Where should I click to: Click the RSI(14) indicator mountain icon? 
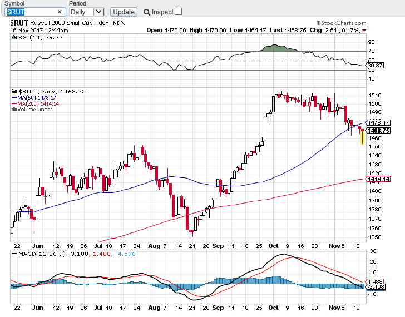pos(14,38)
